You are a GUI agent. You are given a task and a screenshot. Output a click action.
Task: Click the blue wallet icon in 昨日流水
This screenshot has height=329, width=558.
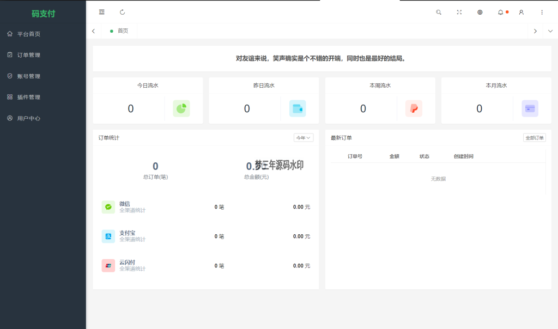pyautogui.click(x=298, y=108)
